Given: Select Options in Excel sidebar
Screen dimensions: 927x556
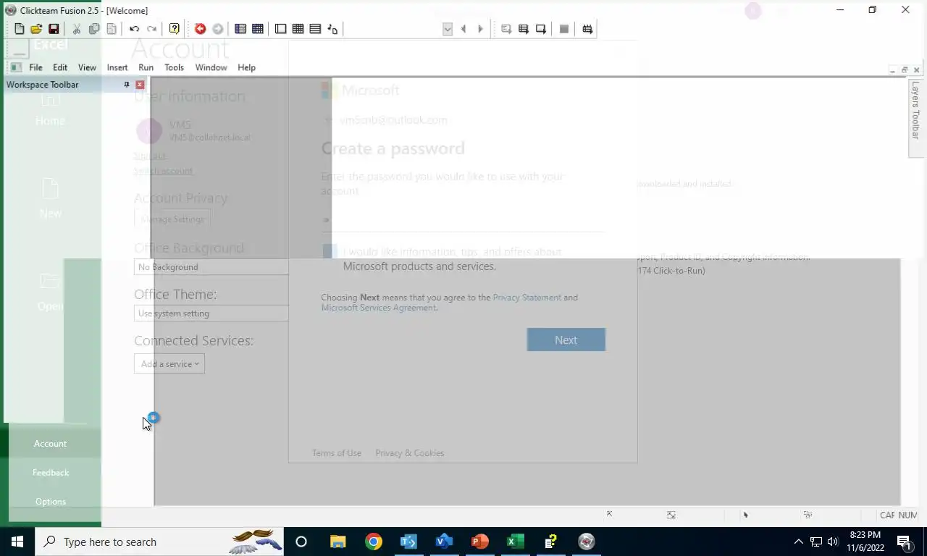Looking at the screenshot, I should 51,502.
